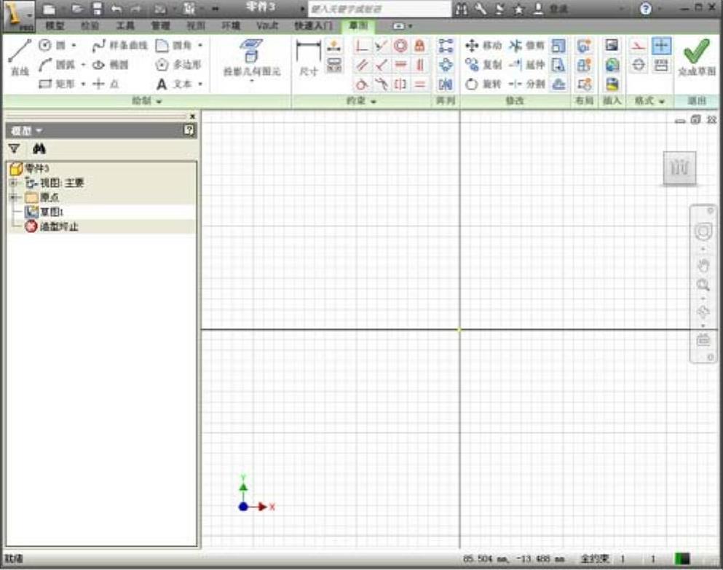
Task: Apply the equal constraint
Action: pos(419,84)
